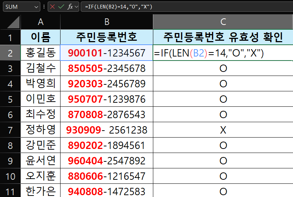Open the Name Box dropdown showing SUM

coord(36,7)
